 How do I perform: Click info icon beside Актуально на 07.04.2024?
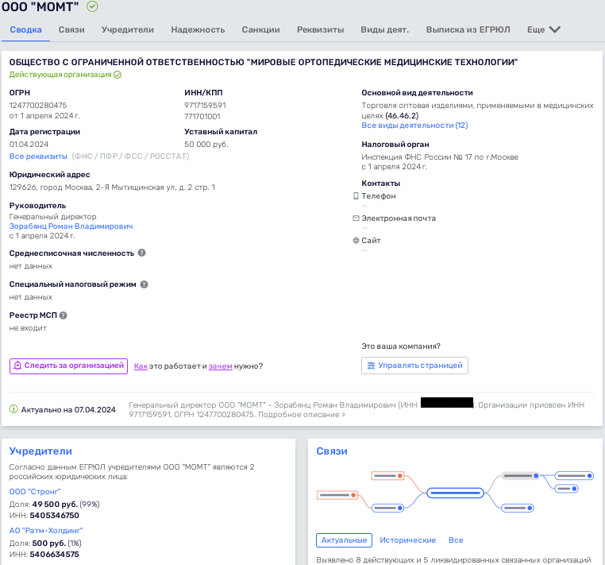click(x=13, y=409)
